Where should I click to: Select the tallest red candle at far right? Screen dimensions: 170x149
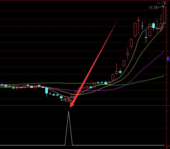click(x=164, y=15)
